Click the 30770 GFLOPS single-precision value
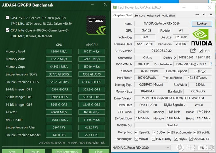The width and height of the screenshot is (216, 153). pos(59,74)
